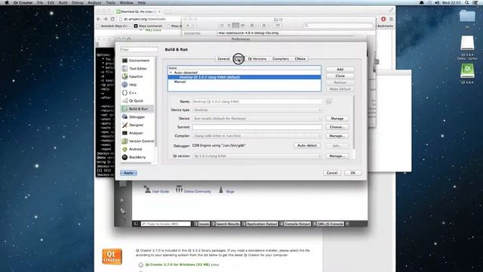Click the red Opera extension icon in browser
The height and width of the screenshot is (272, 483).
[x=383, y=19]
